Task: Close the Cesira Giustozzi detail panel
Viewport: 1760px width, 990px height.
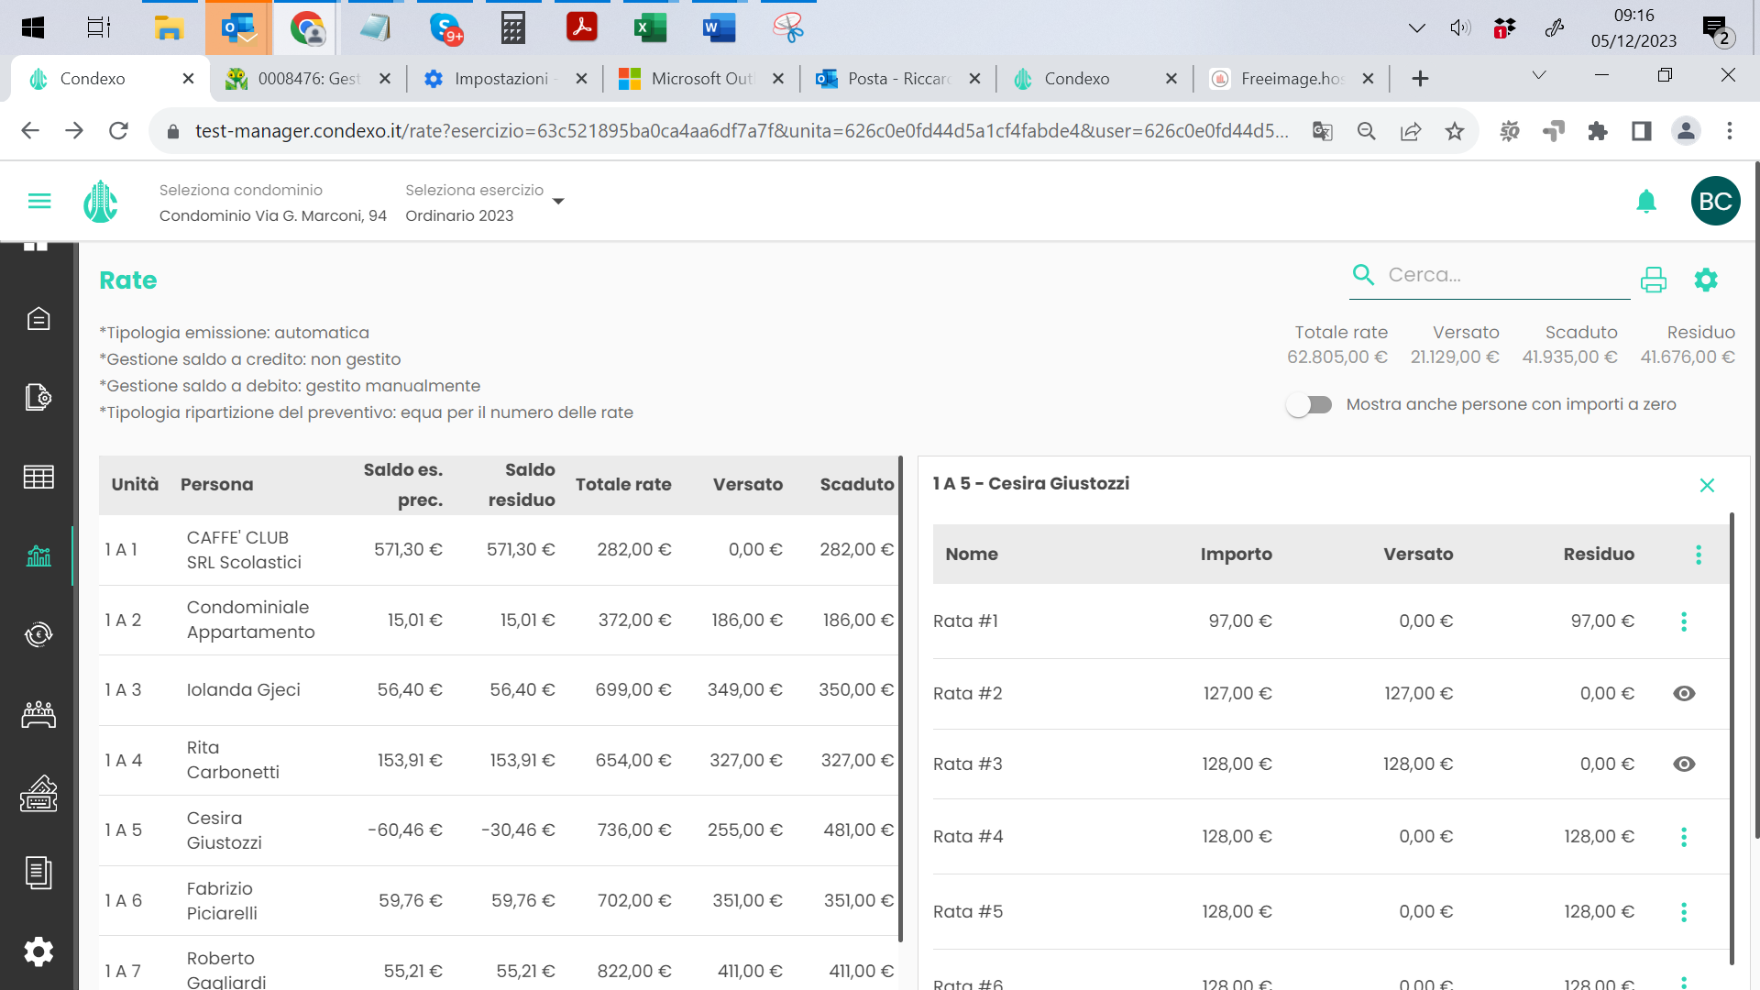Action: coord(1707,485)
